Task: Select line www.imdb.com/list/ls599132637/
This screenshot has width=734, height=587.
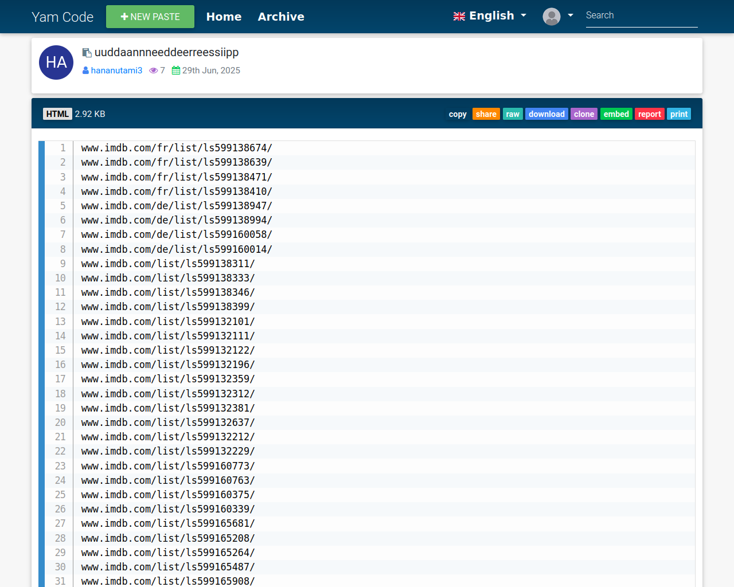Action: tap(168, 422)
